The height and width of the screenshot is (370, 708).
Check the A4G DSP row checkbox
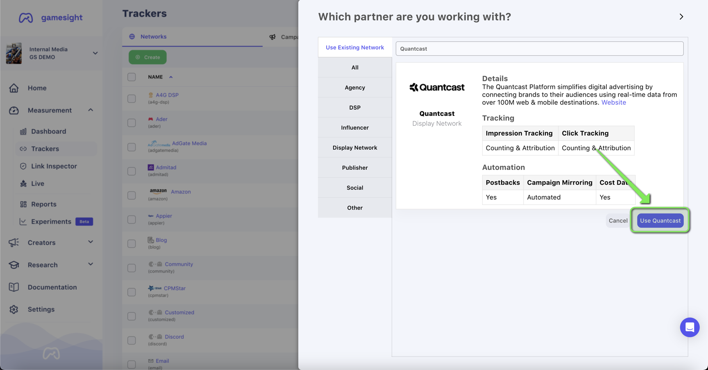(132, 99)
